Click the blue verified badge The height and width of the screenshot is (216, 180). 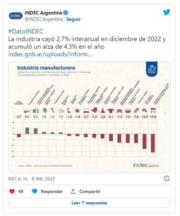click(x=66, y=13)
